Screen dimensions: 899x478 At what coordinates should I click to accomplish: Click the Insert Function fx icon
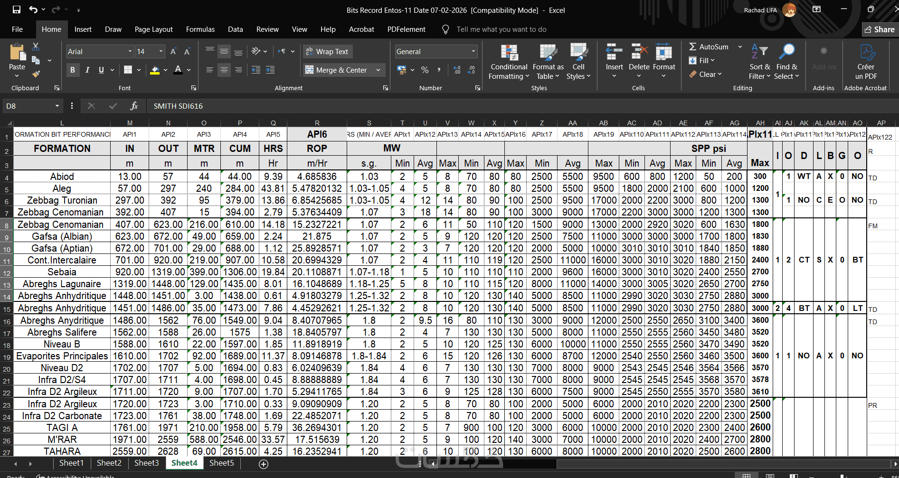(x=134, y=106)
